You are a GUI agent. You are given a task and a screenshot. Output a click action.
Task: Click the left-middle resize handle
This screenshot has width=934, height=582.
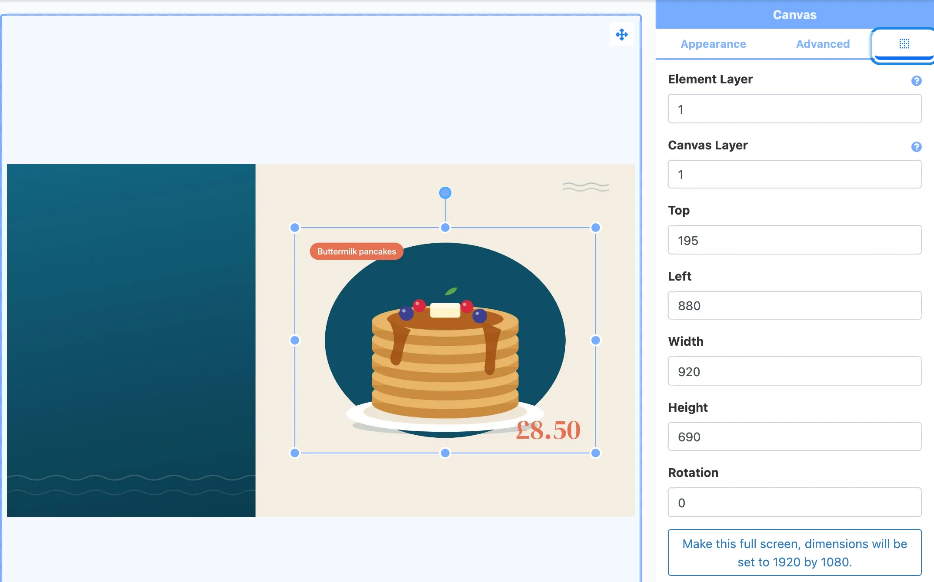click(294, 340)
